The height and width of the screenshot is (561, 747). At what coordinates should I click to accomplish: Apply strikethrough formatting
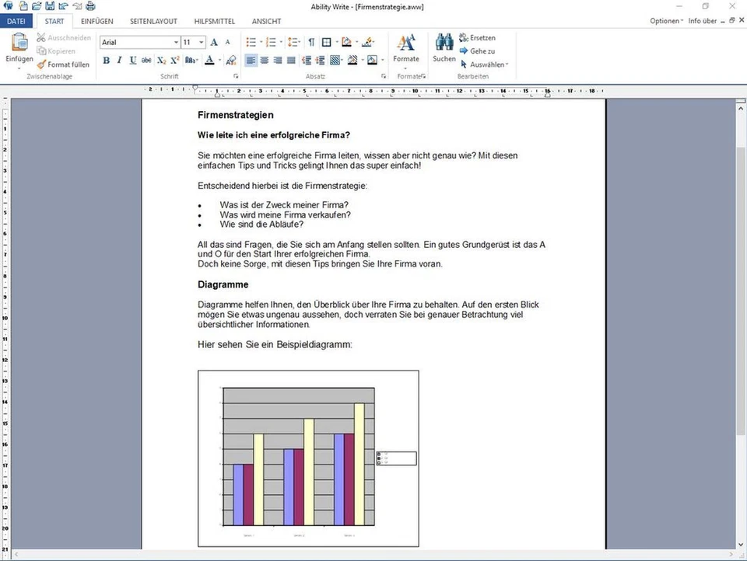tap(147, 60)
